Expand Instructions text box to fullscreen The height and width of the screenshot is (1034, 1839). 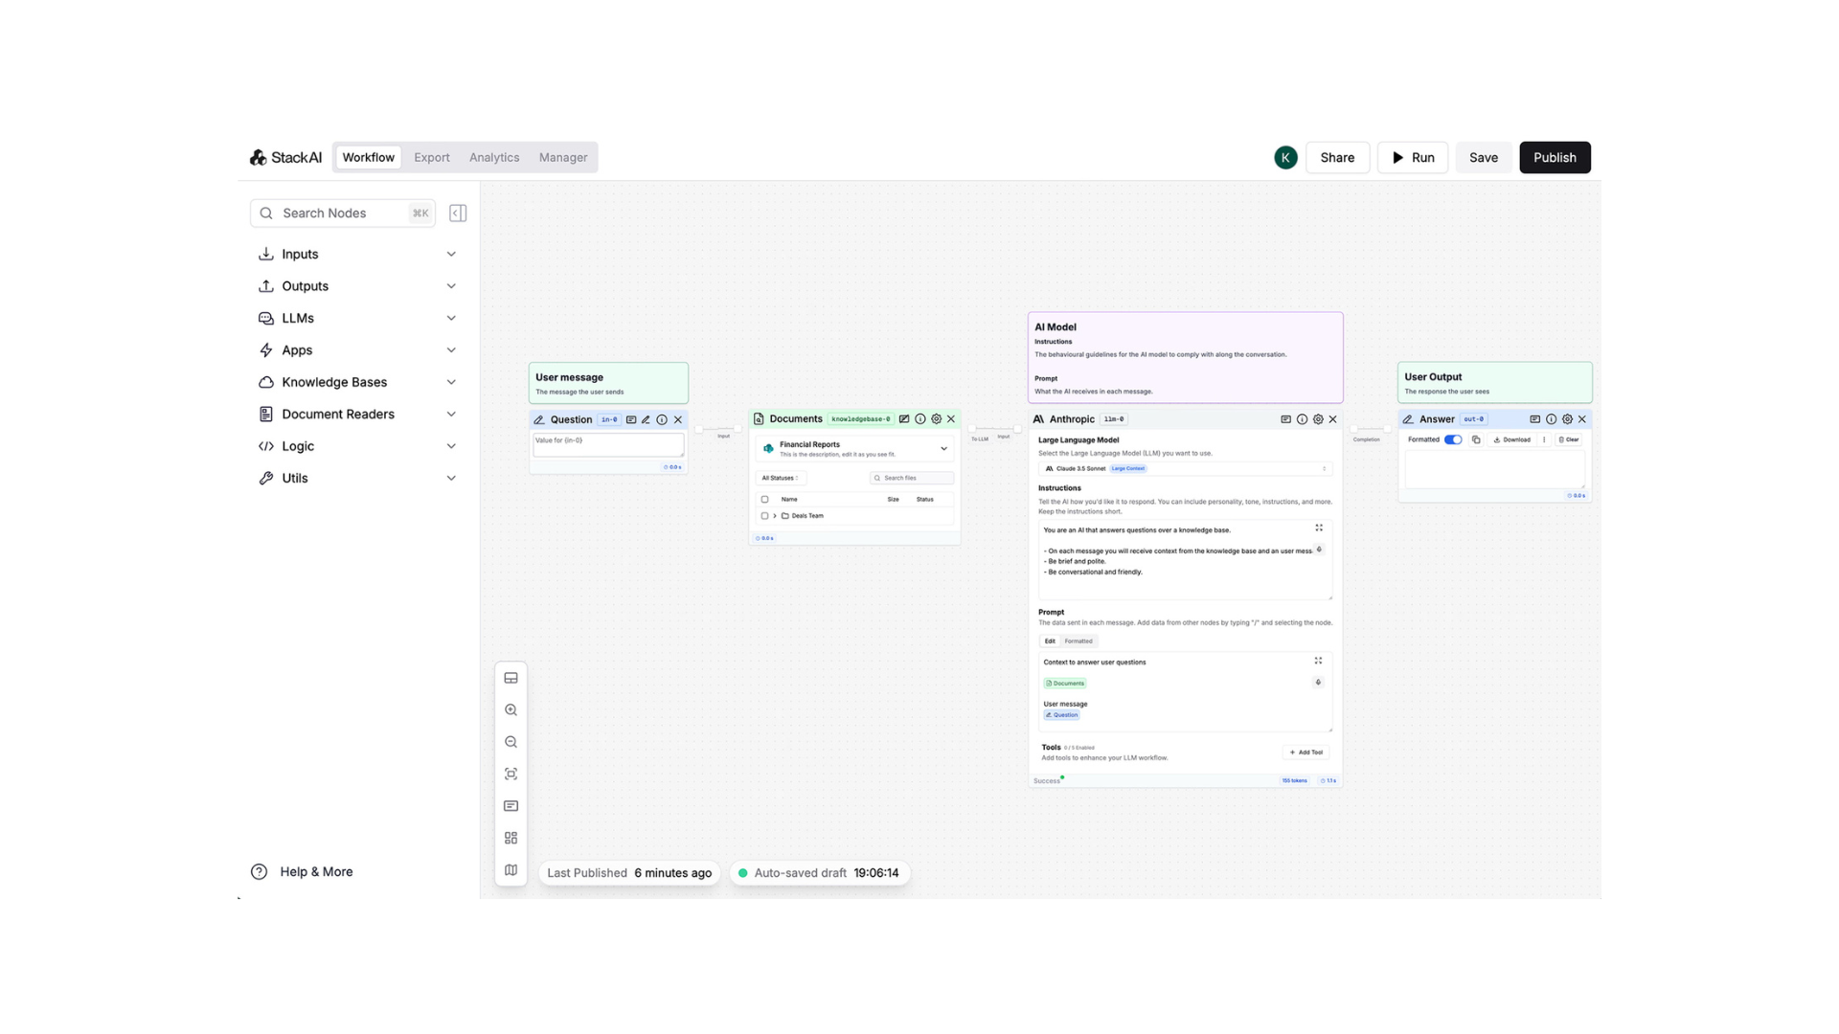click(x=1319, y=528)
